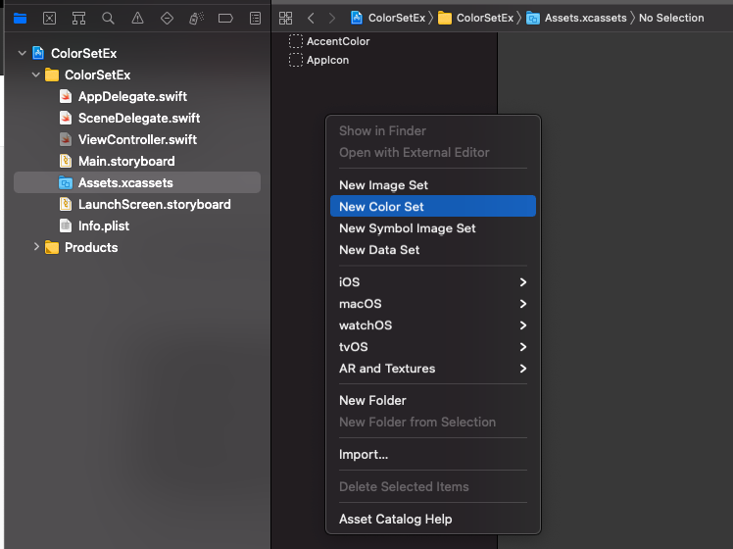Select Assets.xcassets in the navigator
The width and height of the screenshot is (733, 549).
137,182
